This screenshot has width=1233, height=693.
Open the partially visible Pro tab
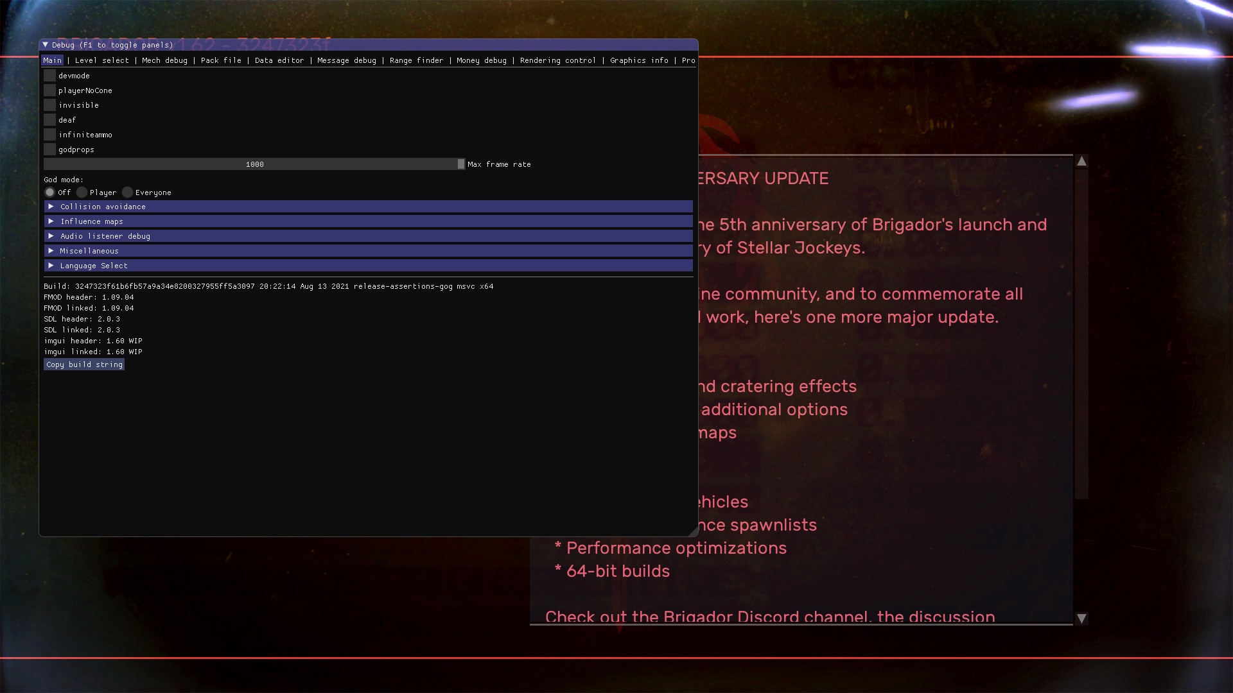click(688, 60)
